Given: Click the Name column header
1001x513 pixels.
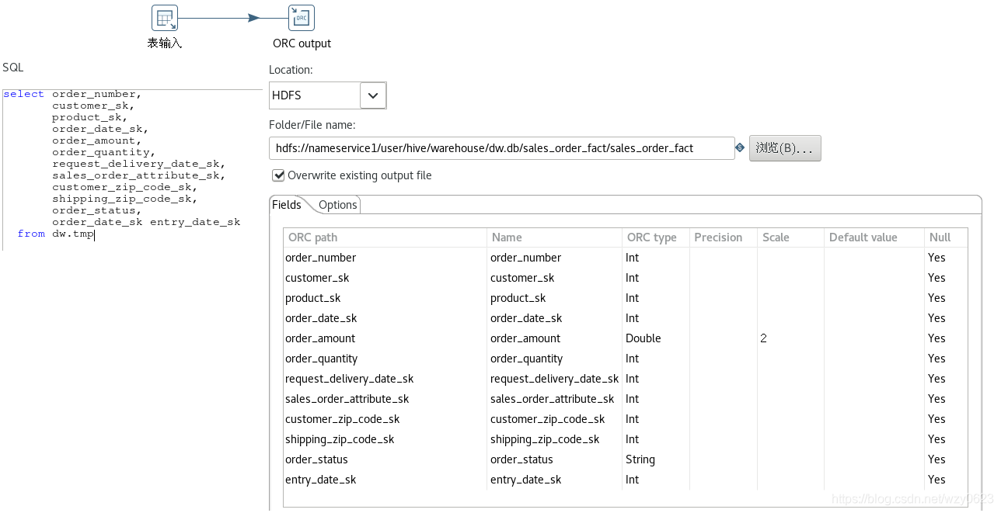Looking at the screenshot, I should point(554,237).
